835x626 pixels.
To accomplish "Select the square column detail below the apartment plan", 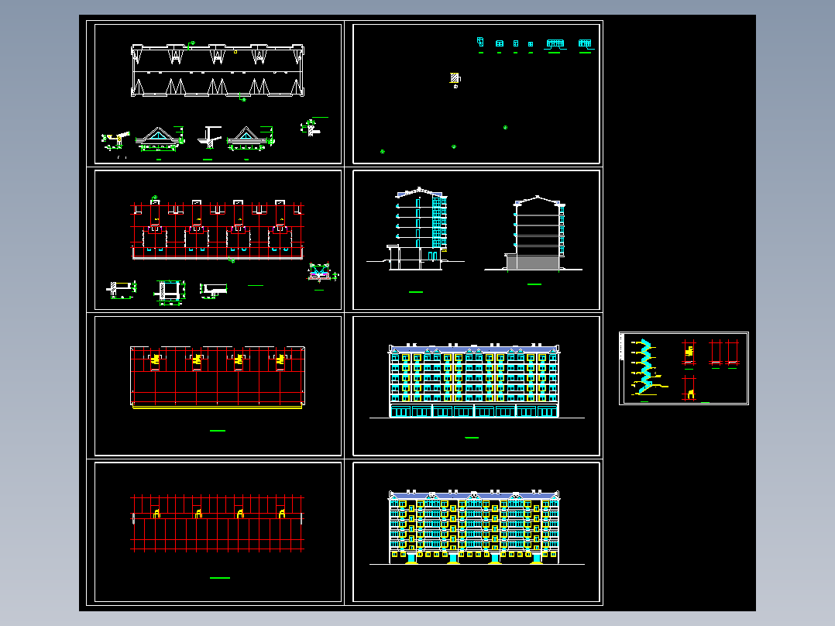I will 170,292.
